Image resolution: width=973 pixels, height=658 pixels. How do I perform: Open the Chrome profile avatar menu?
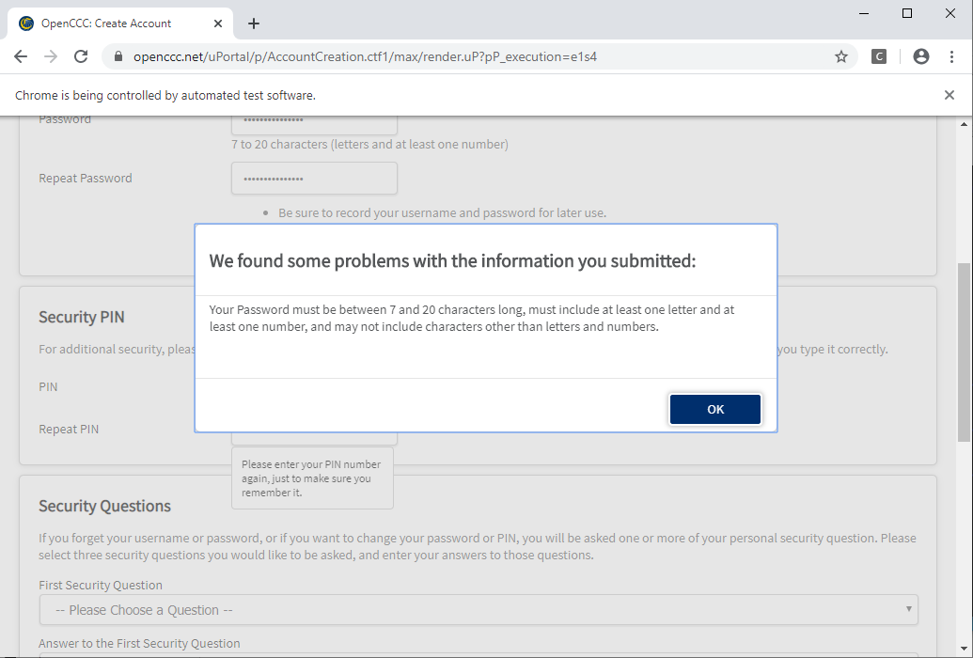pos(921,56)
